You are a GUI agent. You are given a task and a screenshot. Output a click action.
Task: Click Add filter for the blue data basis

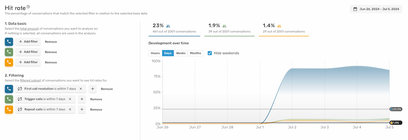pyautogui.click(x=28, y=42)
